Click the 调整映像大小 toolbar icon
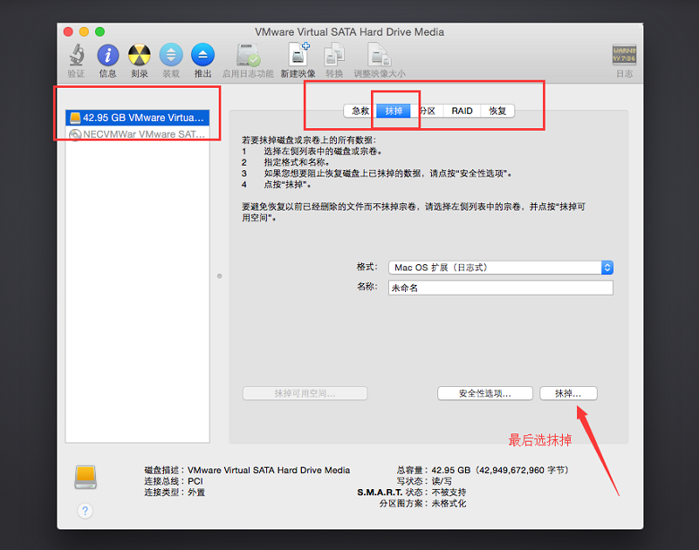This screenshot has width=699, height=550. (x=379, y=56)
